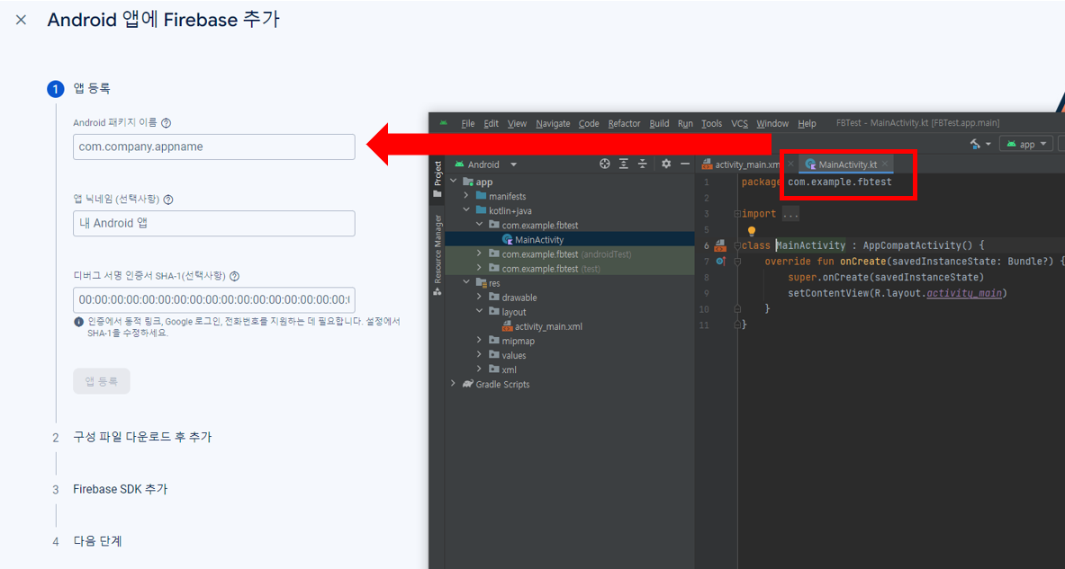This screenshot has height=569, width=1065.
Task: Collapse the layout folder
Action: [x=479, y=312]
